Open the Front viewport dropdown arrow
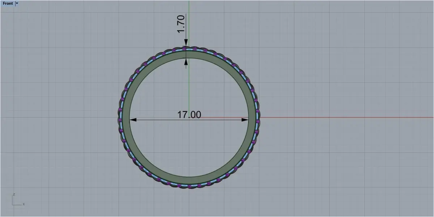 17,3
